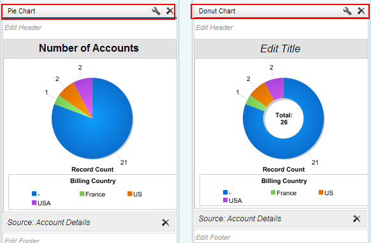Remove the Pie Chart component
371x243 pixels.
click(x=170, y=11)
